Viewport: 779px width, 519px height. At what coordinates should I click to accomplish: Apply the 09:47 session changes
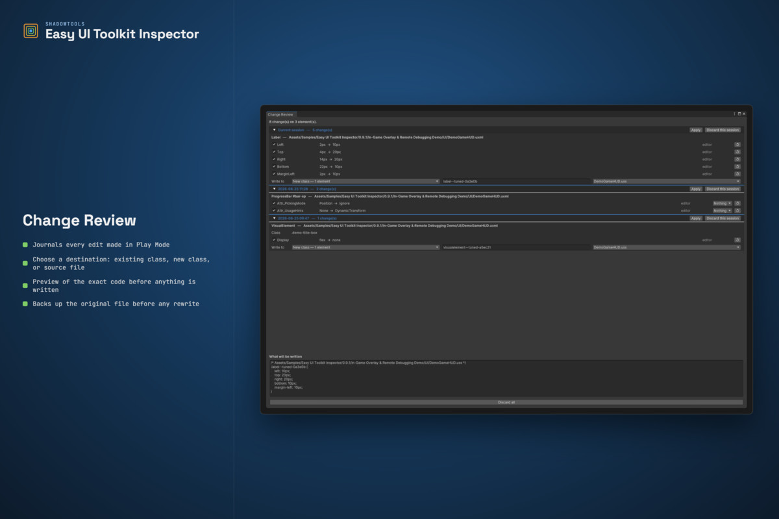point(696,218)
